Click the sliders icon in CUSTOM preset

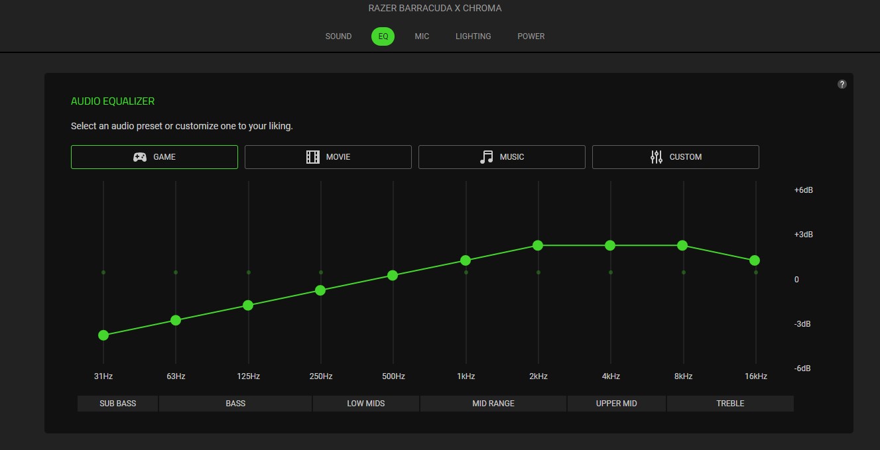[x=657, y=157]
